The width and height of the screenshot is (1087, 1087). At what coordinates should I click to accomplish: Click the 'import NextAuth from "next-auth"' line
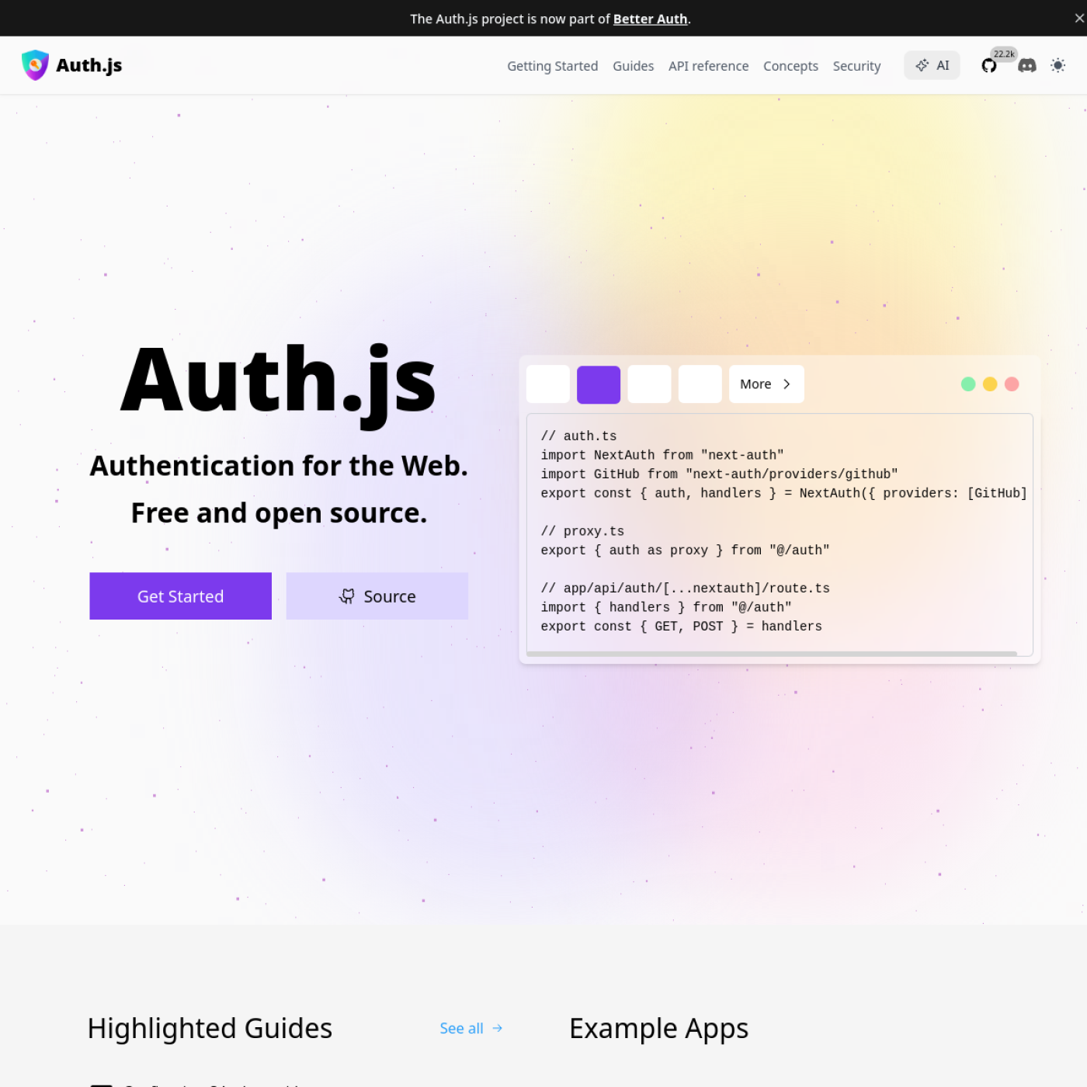(662, 455)
